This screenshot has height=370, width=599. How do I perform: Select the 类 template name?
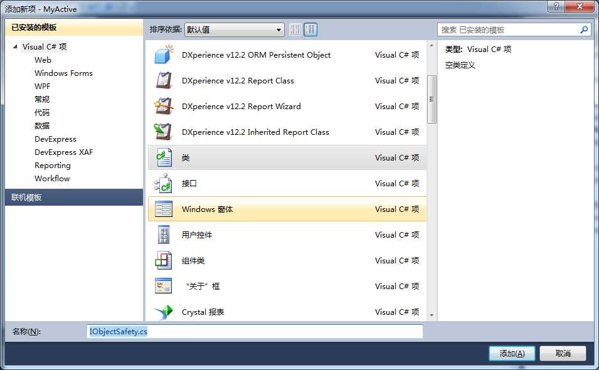[x=186, y=157]
